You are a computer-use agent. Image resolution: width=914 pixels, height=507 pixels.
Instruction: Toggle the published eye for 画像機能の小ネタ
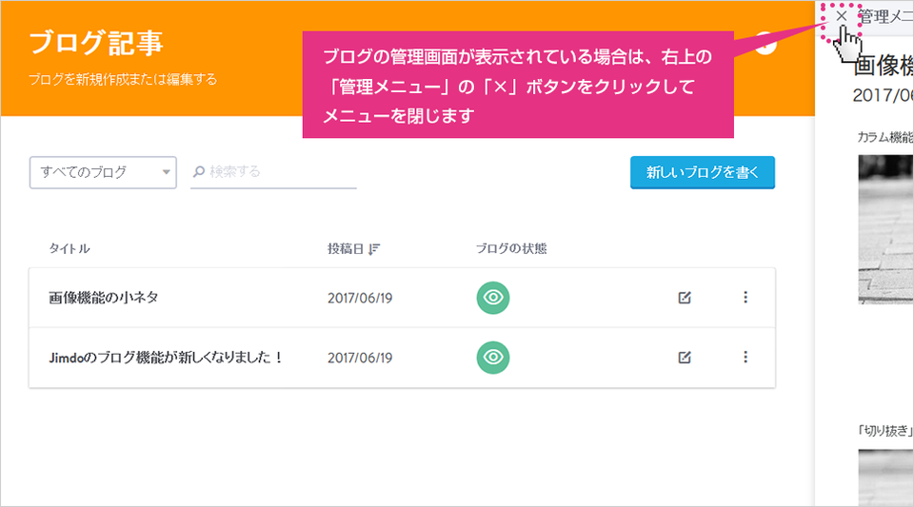tap(493, 298)
